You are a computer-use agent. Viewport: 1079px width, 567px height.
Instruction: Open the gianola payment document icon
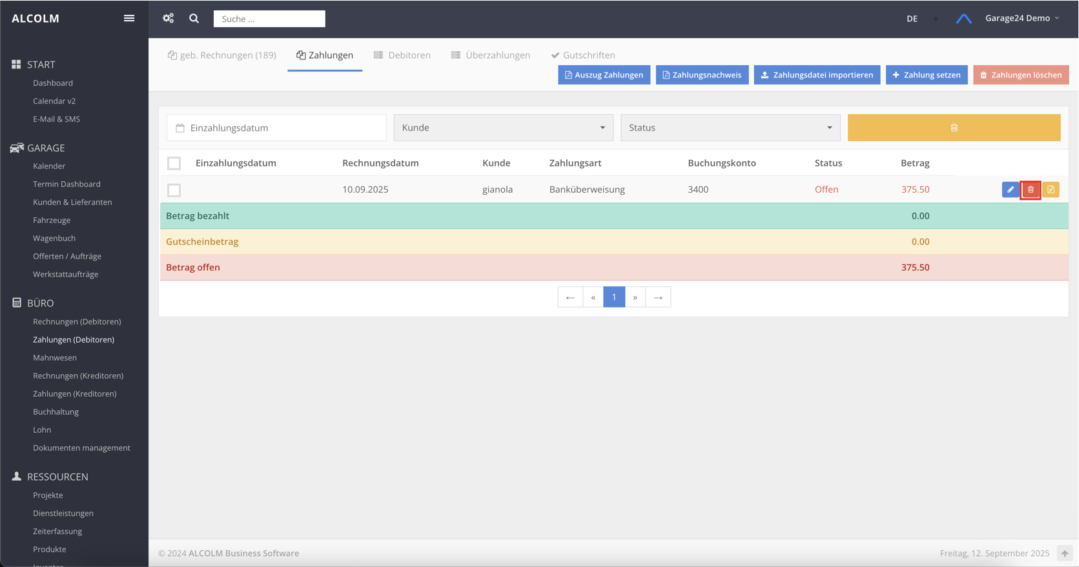point(1051,190)
